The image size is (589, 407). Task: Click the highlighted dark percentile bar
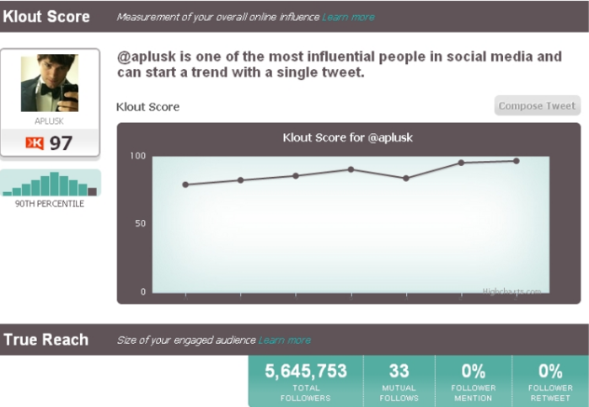92,191
